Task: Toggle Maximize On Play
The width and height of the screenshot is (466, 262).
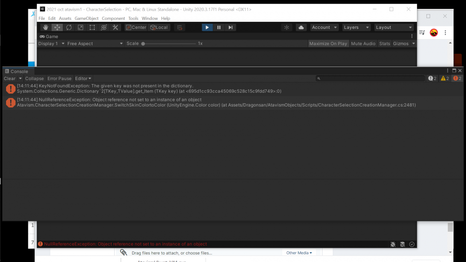Action: coord(328,44)
